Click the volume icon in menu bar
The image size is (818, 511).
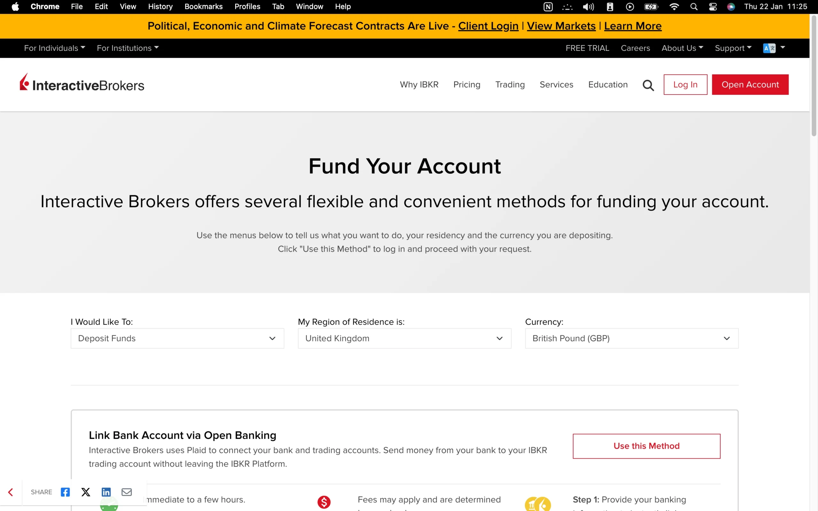[x=588, y=6]
